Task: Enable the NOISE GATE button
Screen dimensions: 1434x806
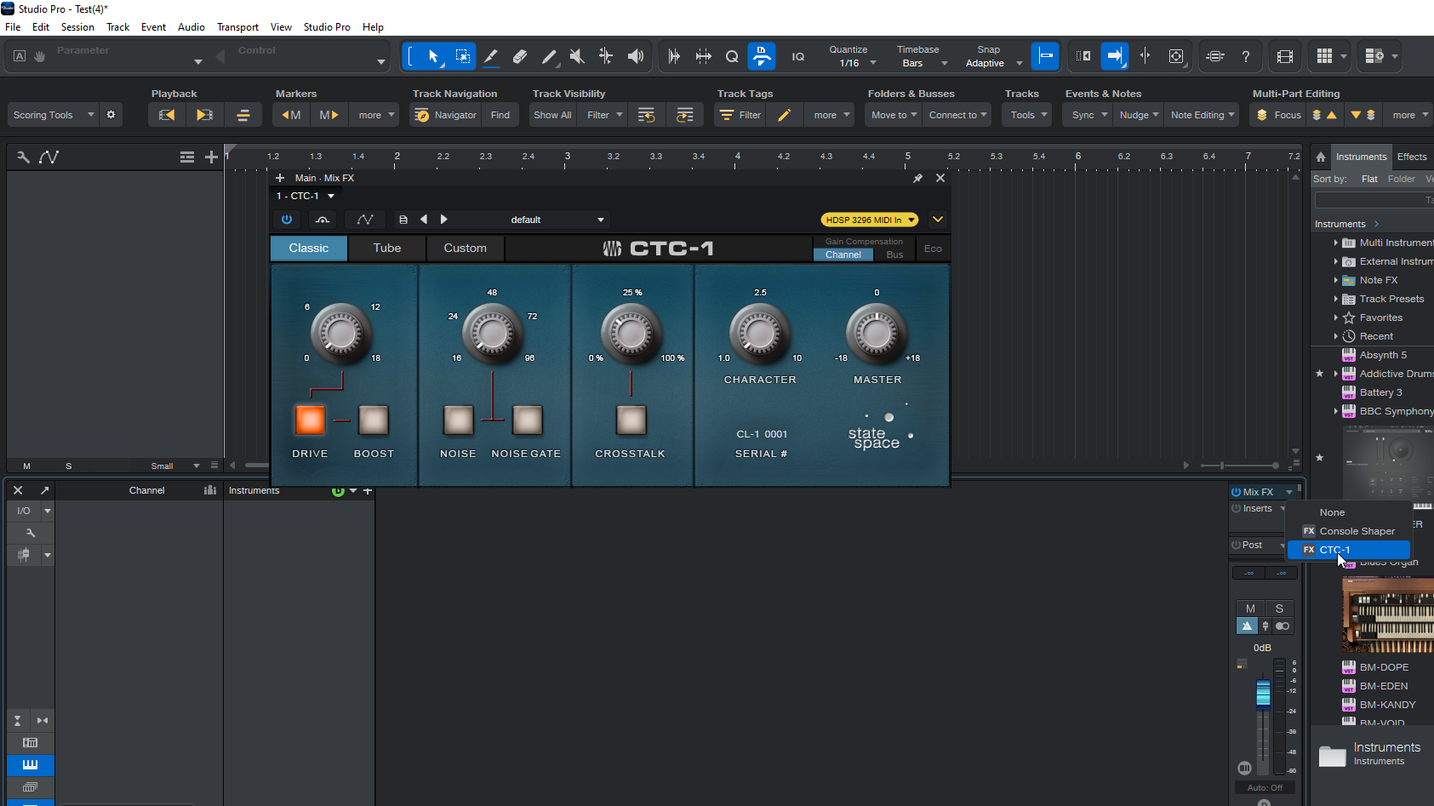Action: [527, 420]
